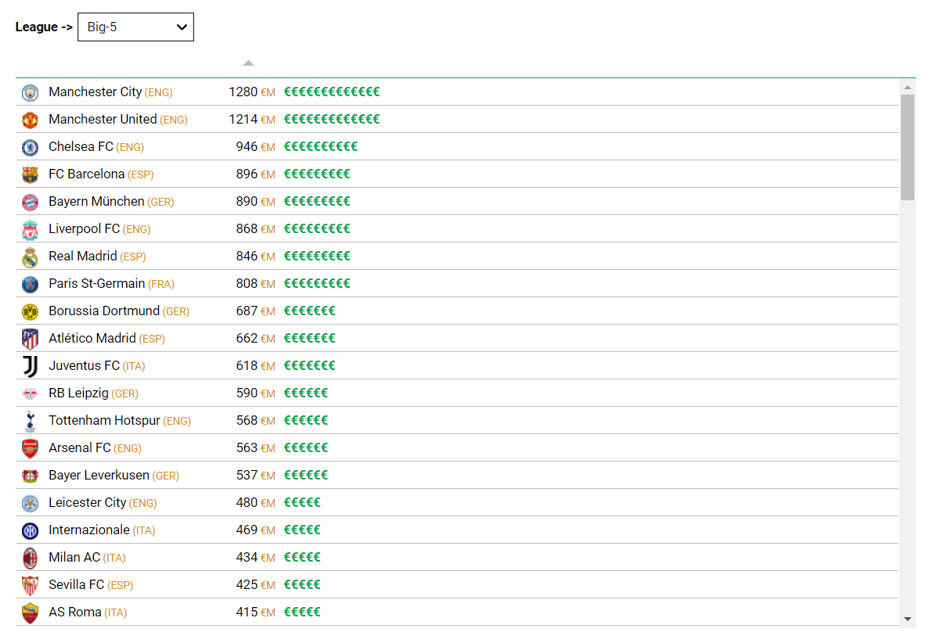Select the Real Madrid team name

pos(82,256)
